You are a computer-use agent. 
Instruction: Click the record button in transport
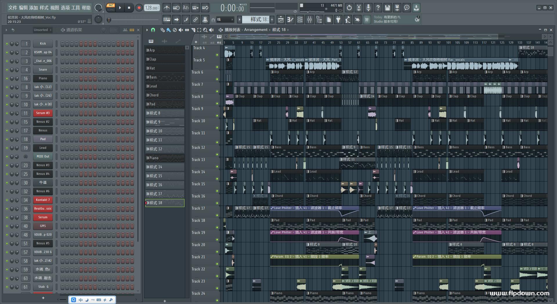pyautogui.click(x=139, y=8)
